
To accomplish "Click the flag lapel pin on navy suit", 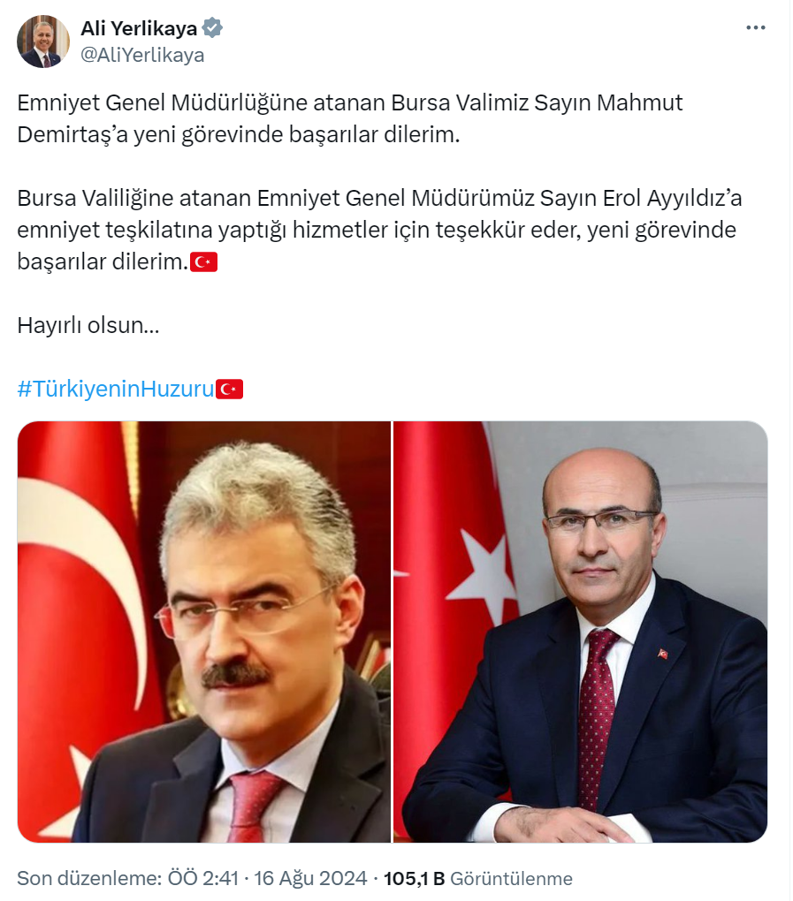I will (x=662, y=654).
